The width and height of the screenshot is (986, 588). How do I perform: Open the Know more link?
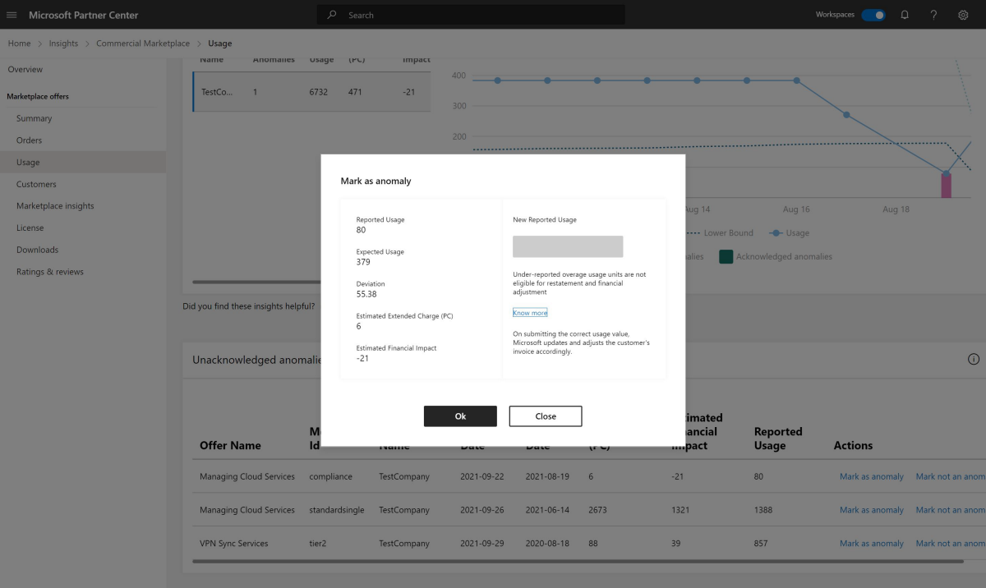point(530,313)
